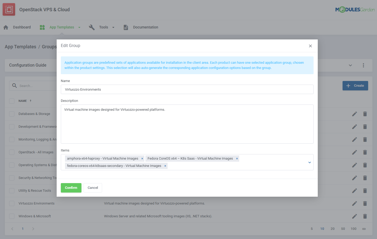The width and height of the screenshot is (377, 239).
Task: Collapse the Configuration Guide panel
Action: pyautogui.click(x=350, y=65)
